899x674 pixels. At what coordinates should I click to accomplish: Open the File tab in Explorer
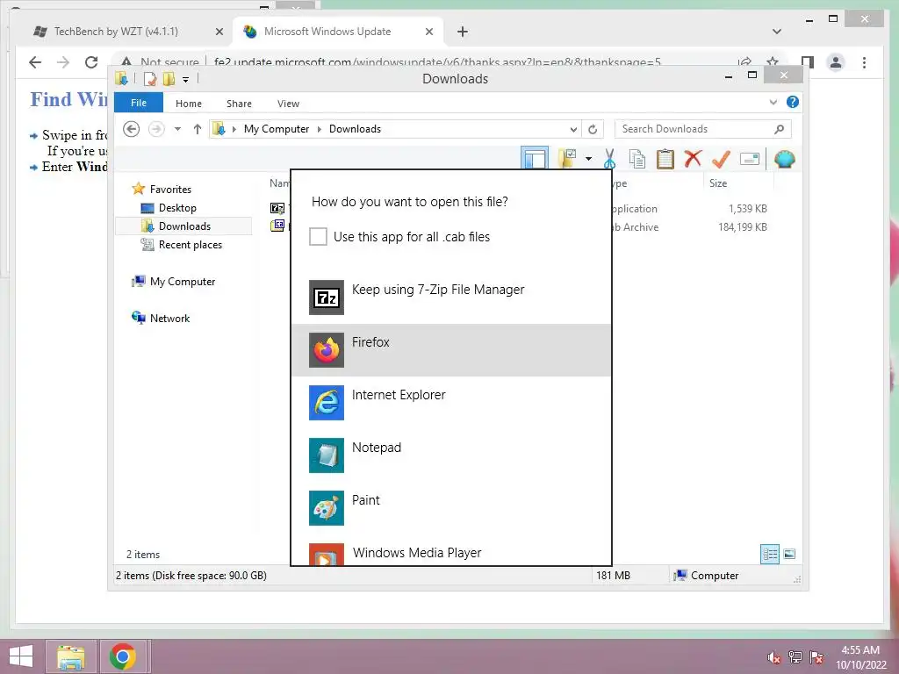pos(138,103)
